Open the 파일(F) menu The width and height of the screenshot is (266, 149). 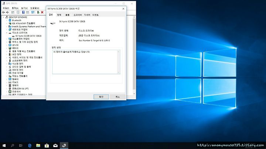tap(6, 8)
